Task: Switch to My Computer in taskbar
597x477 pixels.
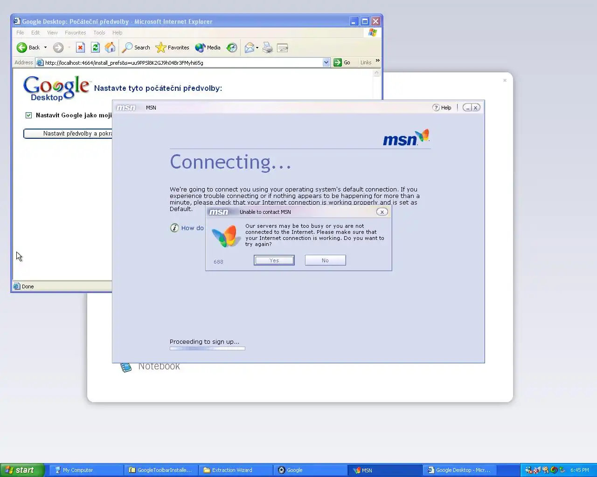Action: point(86,470)
